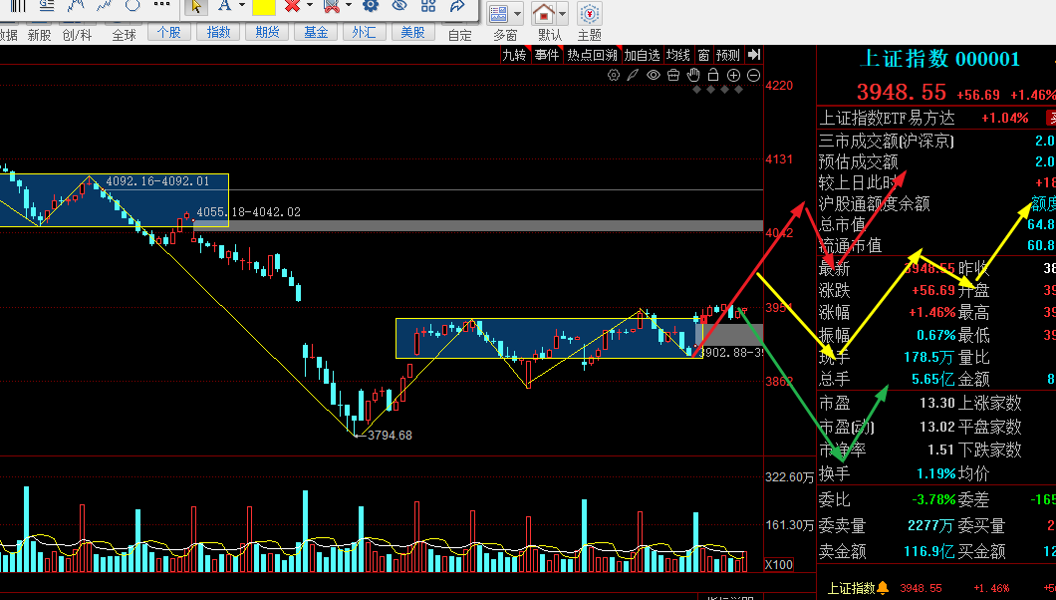Expand the default layout dropdown arrow

tap(562, 14)
